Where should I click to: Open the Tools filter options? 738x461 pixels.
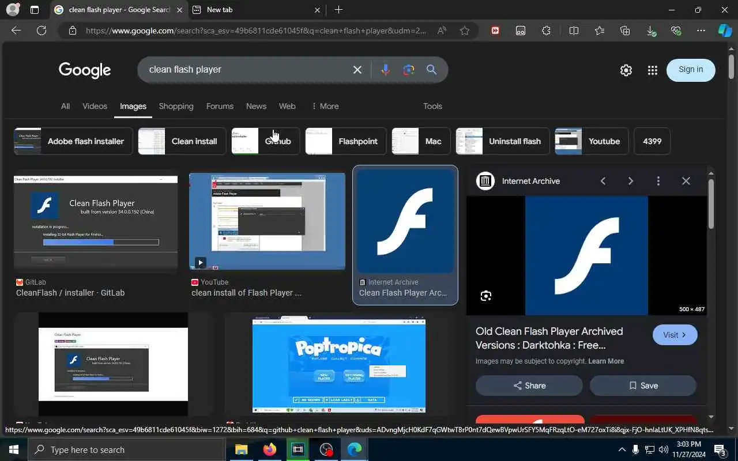(x=432, y=106)
